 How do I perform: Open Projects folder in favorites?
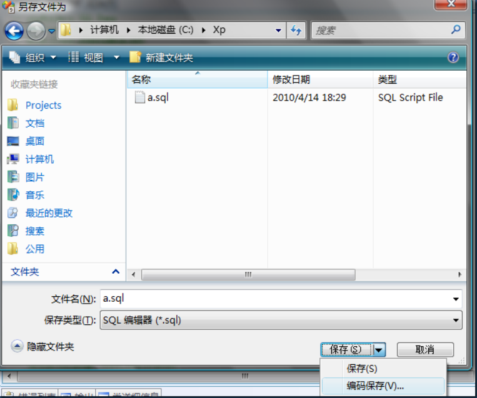(x=43, y=105)
